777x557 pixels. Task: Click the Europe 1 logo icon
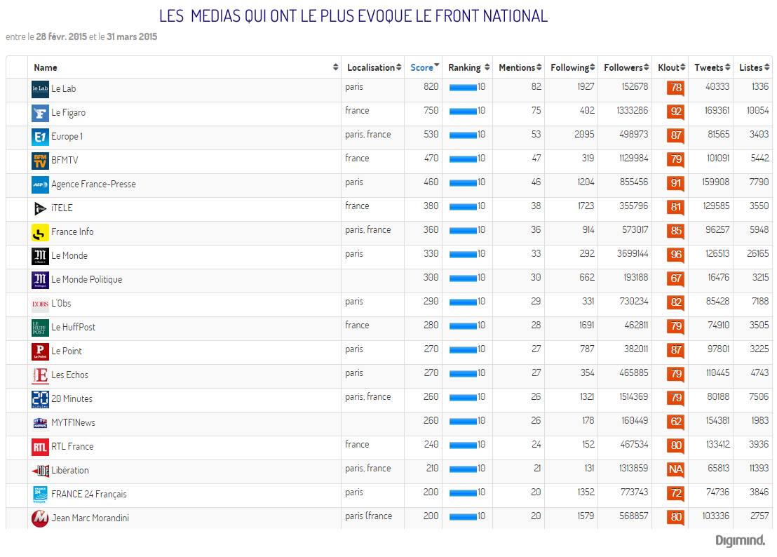pyautogui.click(x=40, y=137)
